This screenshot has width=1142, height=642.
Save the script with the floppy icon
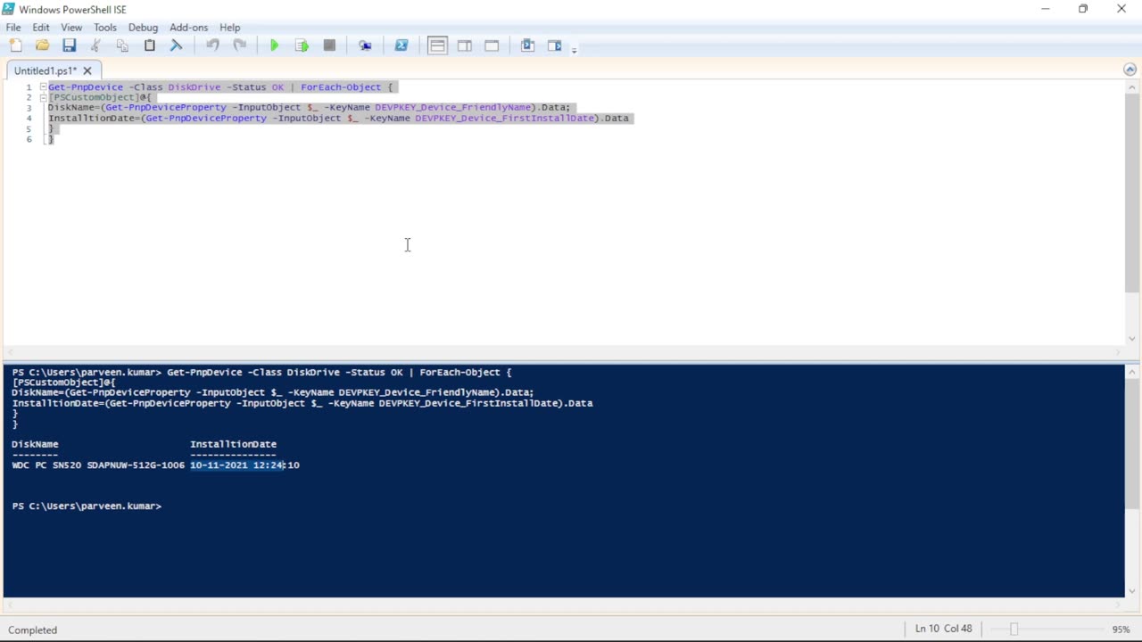(69, 45)
